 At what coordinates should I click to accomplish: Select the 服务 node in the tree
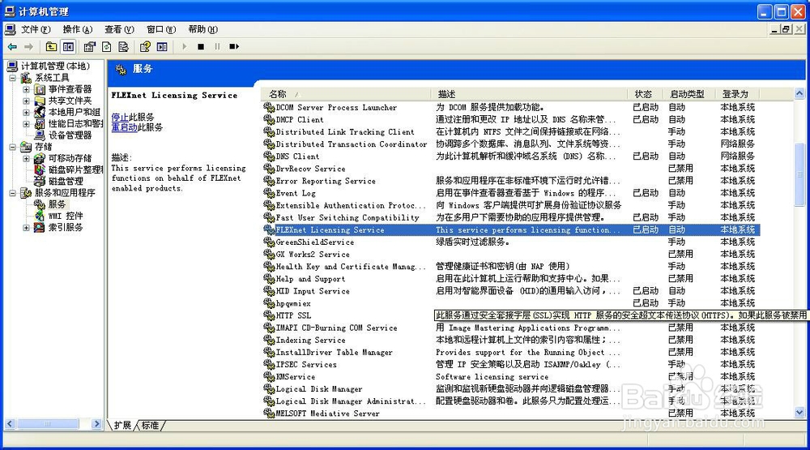pyautogui.click(x=57, y=204)
